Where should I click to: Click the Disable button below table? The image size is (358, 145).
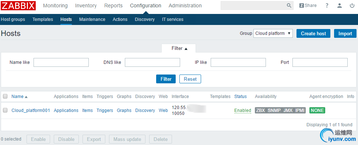click(66, 139)
